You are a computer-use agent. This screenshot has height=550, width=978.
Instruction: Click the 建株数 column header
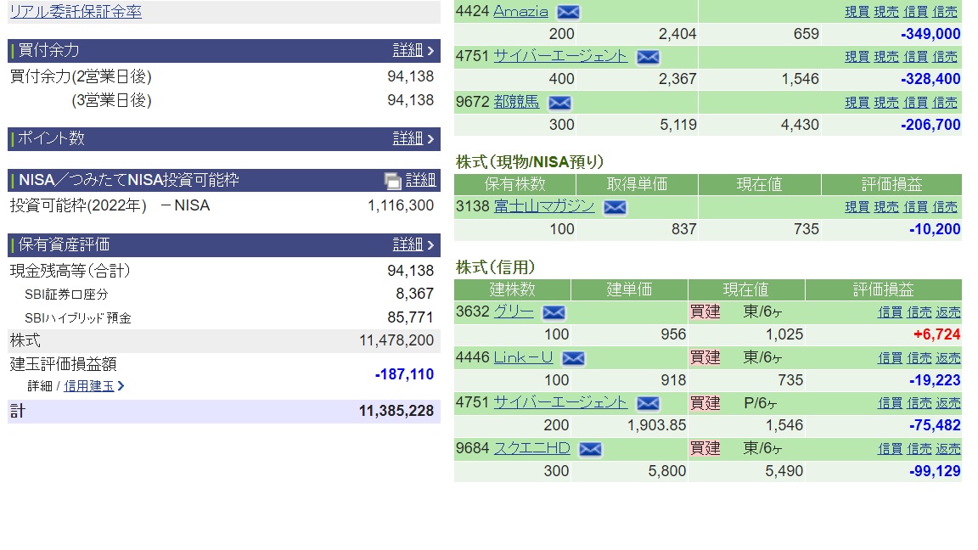point(512,290)
